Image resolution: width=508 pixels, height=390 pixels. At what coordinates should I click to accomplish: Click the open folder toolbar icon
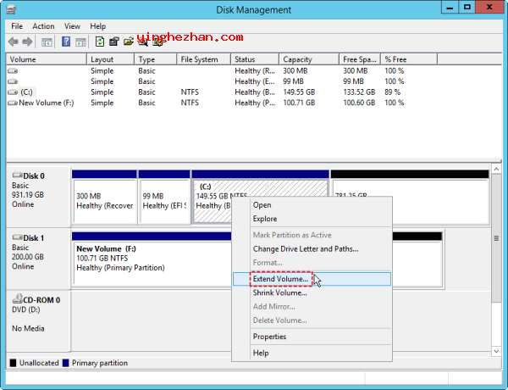[128, 41]
